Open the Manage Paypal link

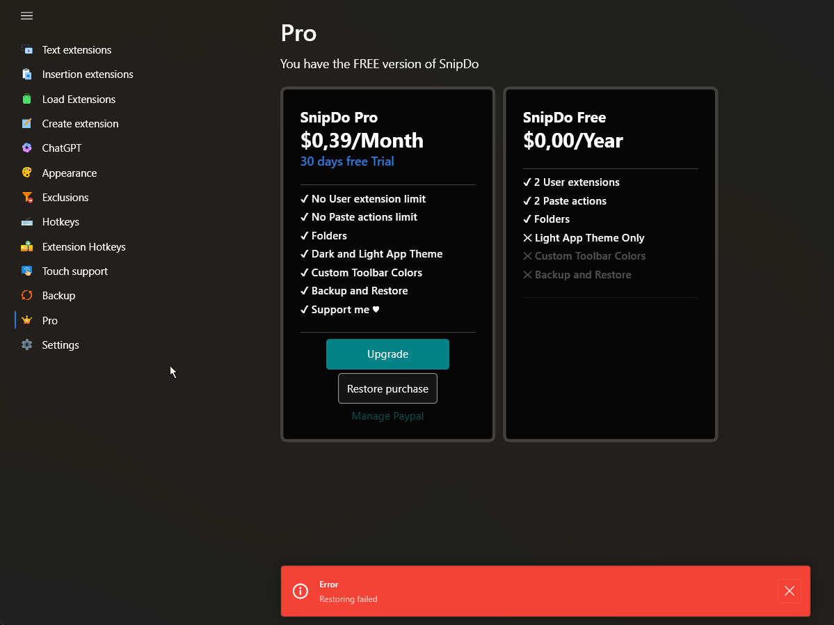pos(387,416)
